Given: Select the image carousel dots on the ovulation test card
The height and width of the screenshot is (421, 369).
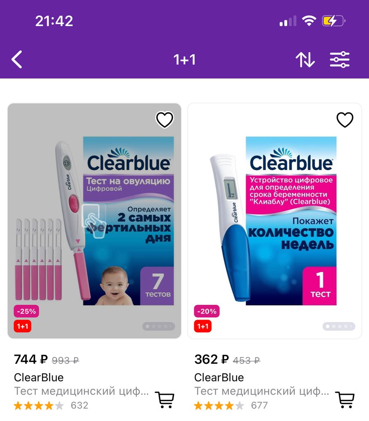Looking at the screenshot, I should tap(159, 326).
